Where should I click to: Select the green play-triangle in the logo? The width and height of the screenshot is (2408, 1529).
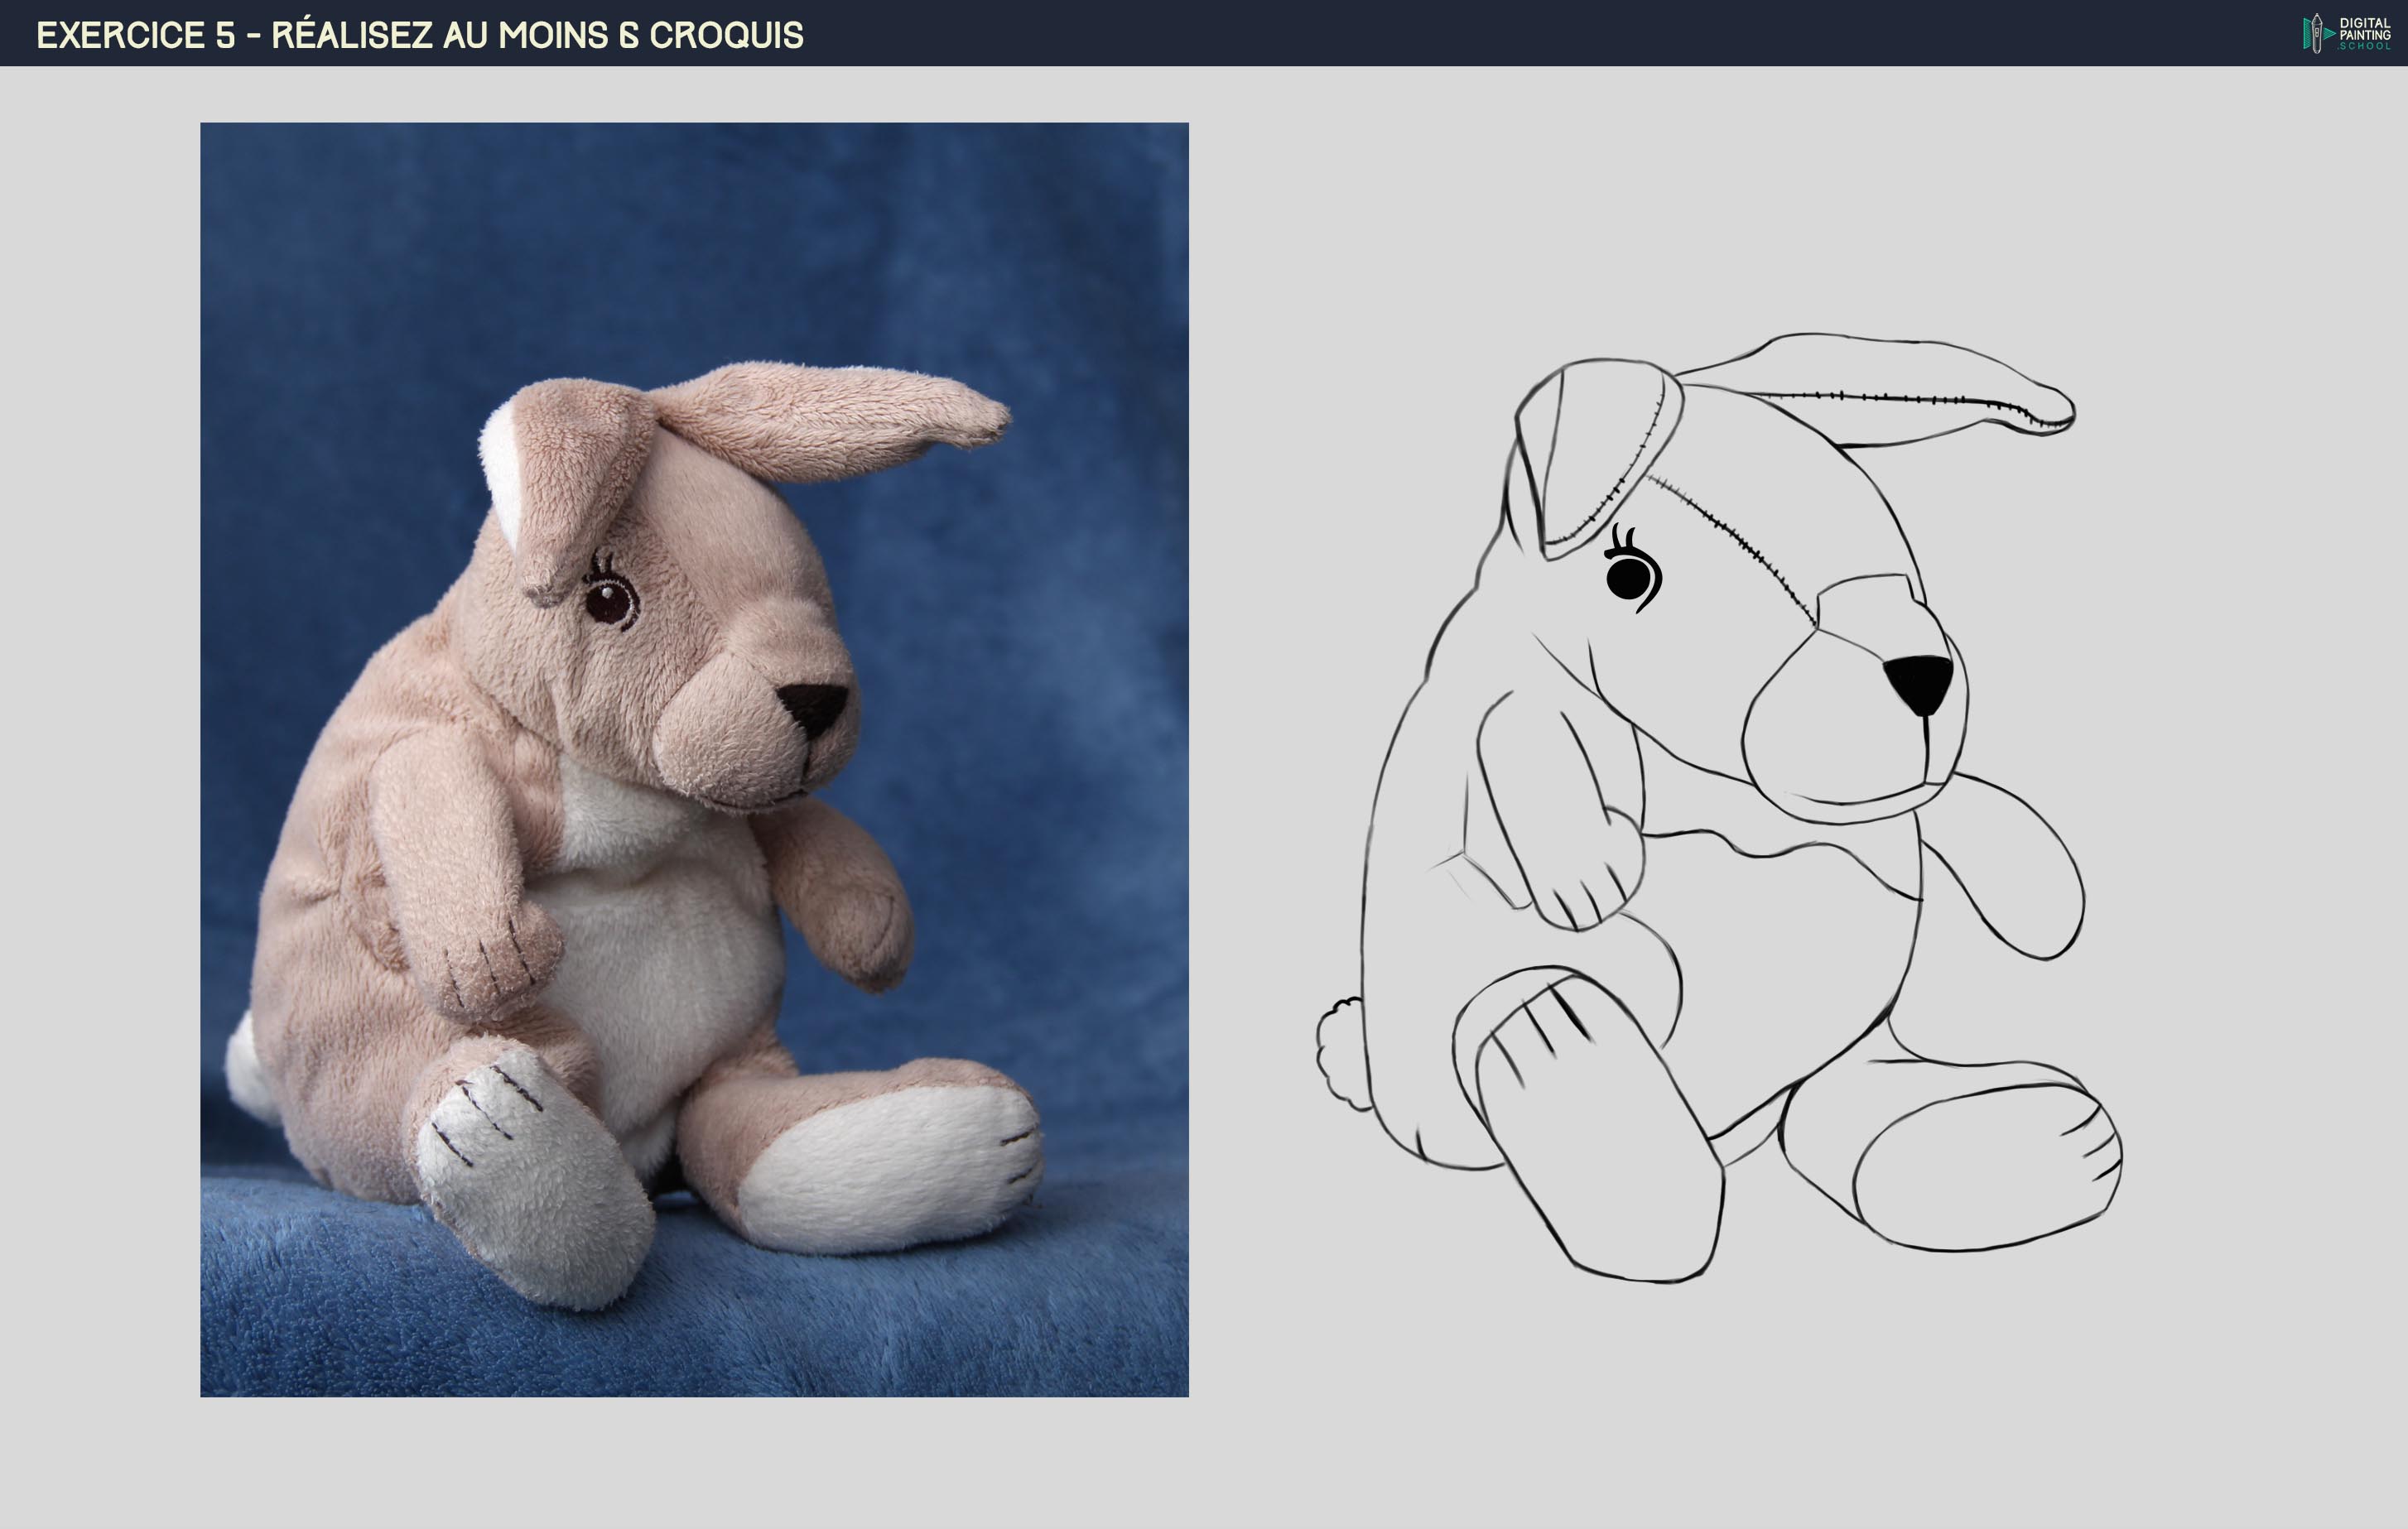point(2330,35)
